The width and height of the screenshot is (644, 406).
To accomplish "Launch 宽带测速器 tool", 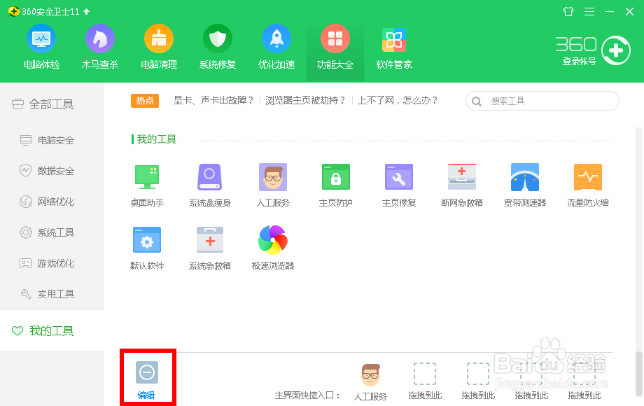I will pos(525,185).
